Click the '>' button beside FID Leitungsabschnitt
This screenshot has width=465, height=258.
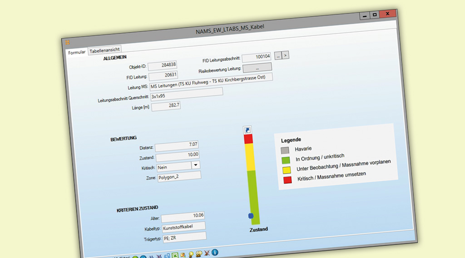[x=285, y=55]
